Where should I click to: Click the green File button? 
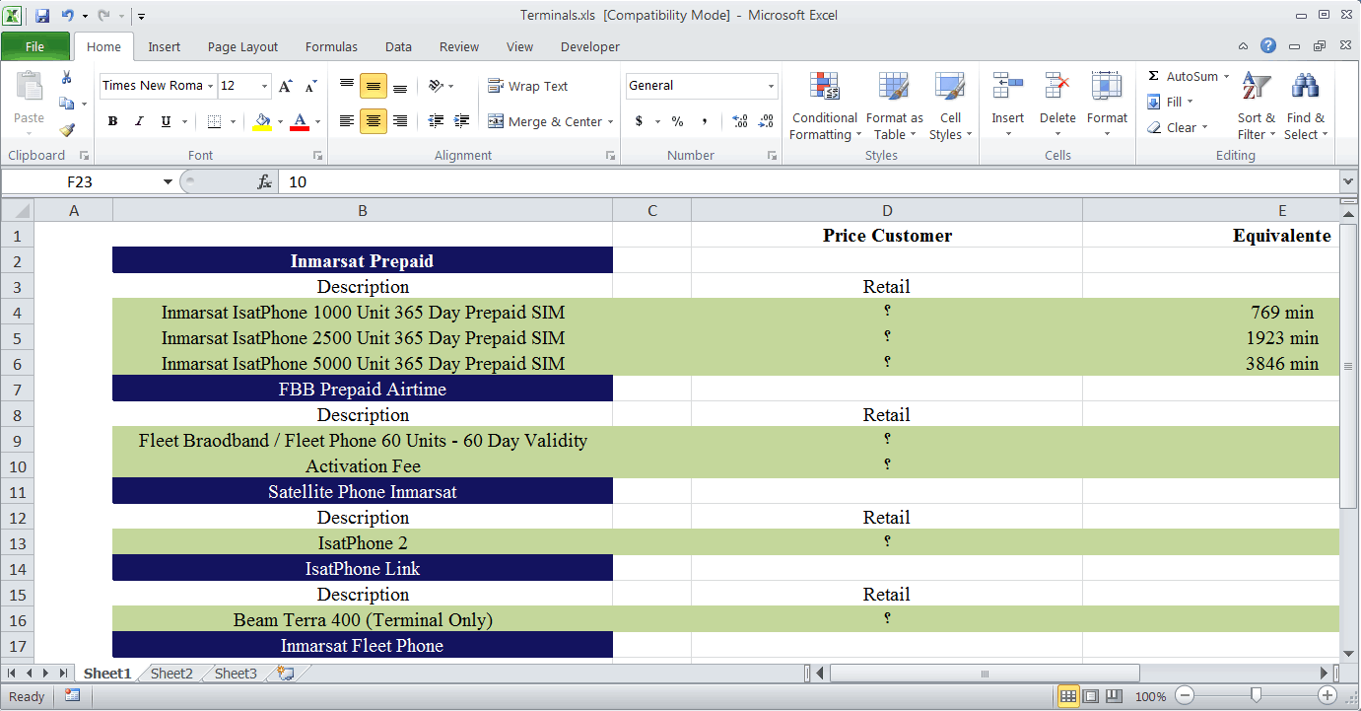(x=34, y=46)
